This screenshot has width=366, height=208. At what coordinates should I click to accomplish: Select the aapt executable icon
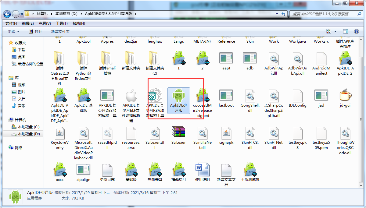click(226, 58)
